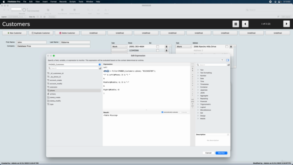
Task: Click the phones portal scrollbar
Action: tap(170, 49)
